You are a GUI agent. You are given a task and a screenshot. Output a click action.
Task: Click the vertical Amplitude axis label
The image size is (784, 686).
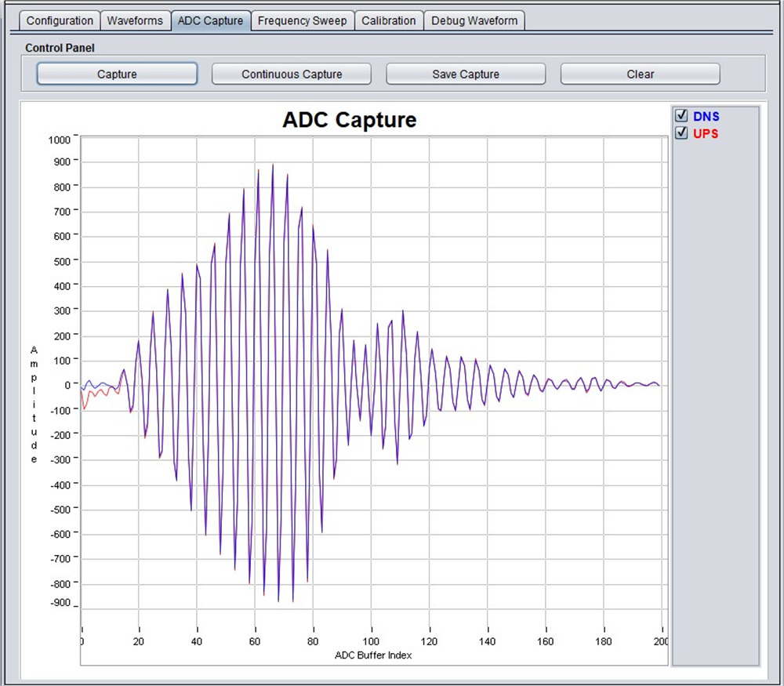(x=34, y=404)
